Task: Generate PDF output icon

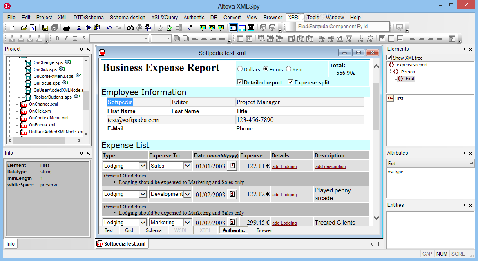Action: click(30, 38)
